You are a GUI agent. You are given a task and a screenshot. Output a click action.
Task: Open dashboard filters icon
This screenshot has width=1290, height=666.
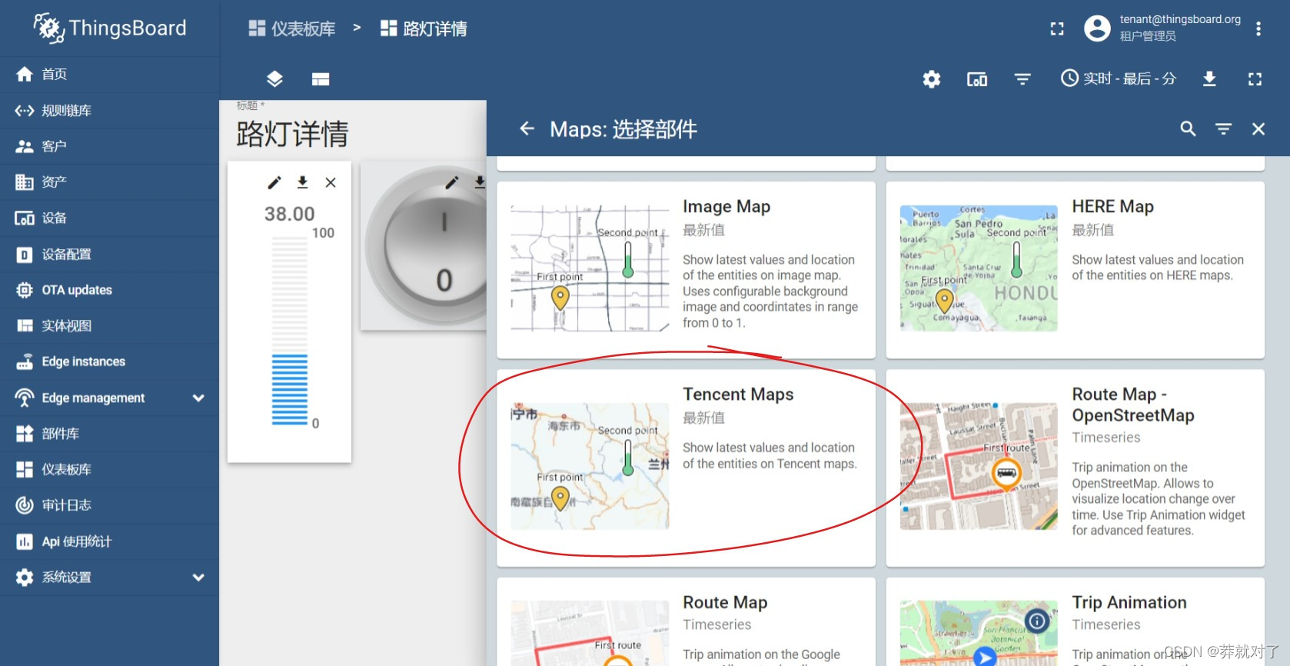[1022, 79]
